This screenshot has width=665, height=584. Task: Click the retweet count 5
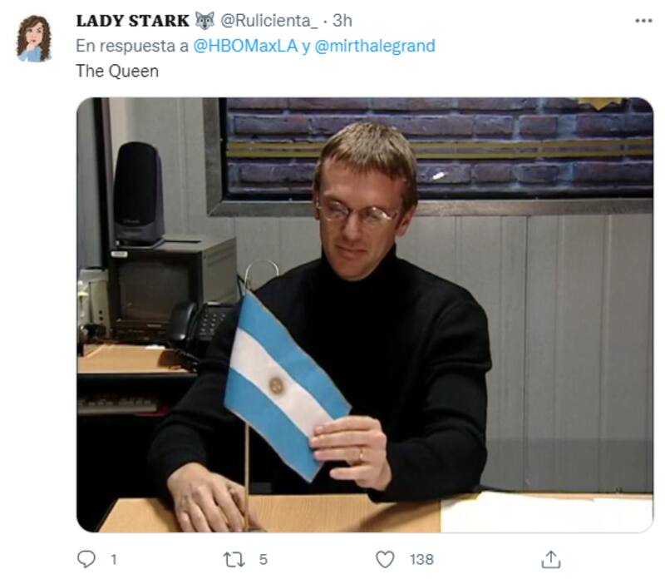click(x=263, y=559)
